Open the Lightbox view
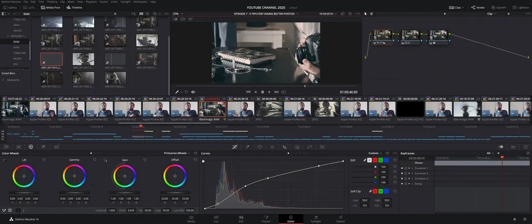The width and height of the screenshot is (532, 224). tap(521, 7)
